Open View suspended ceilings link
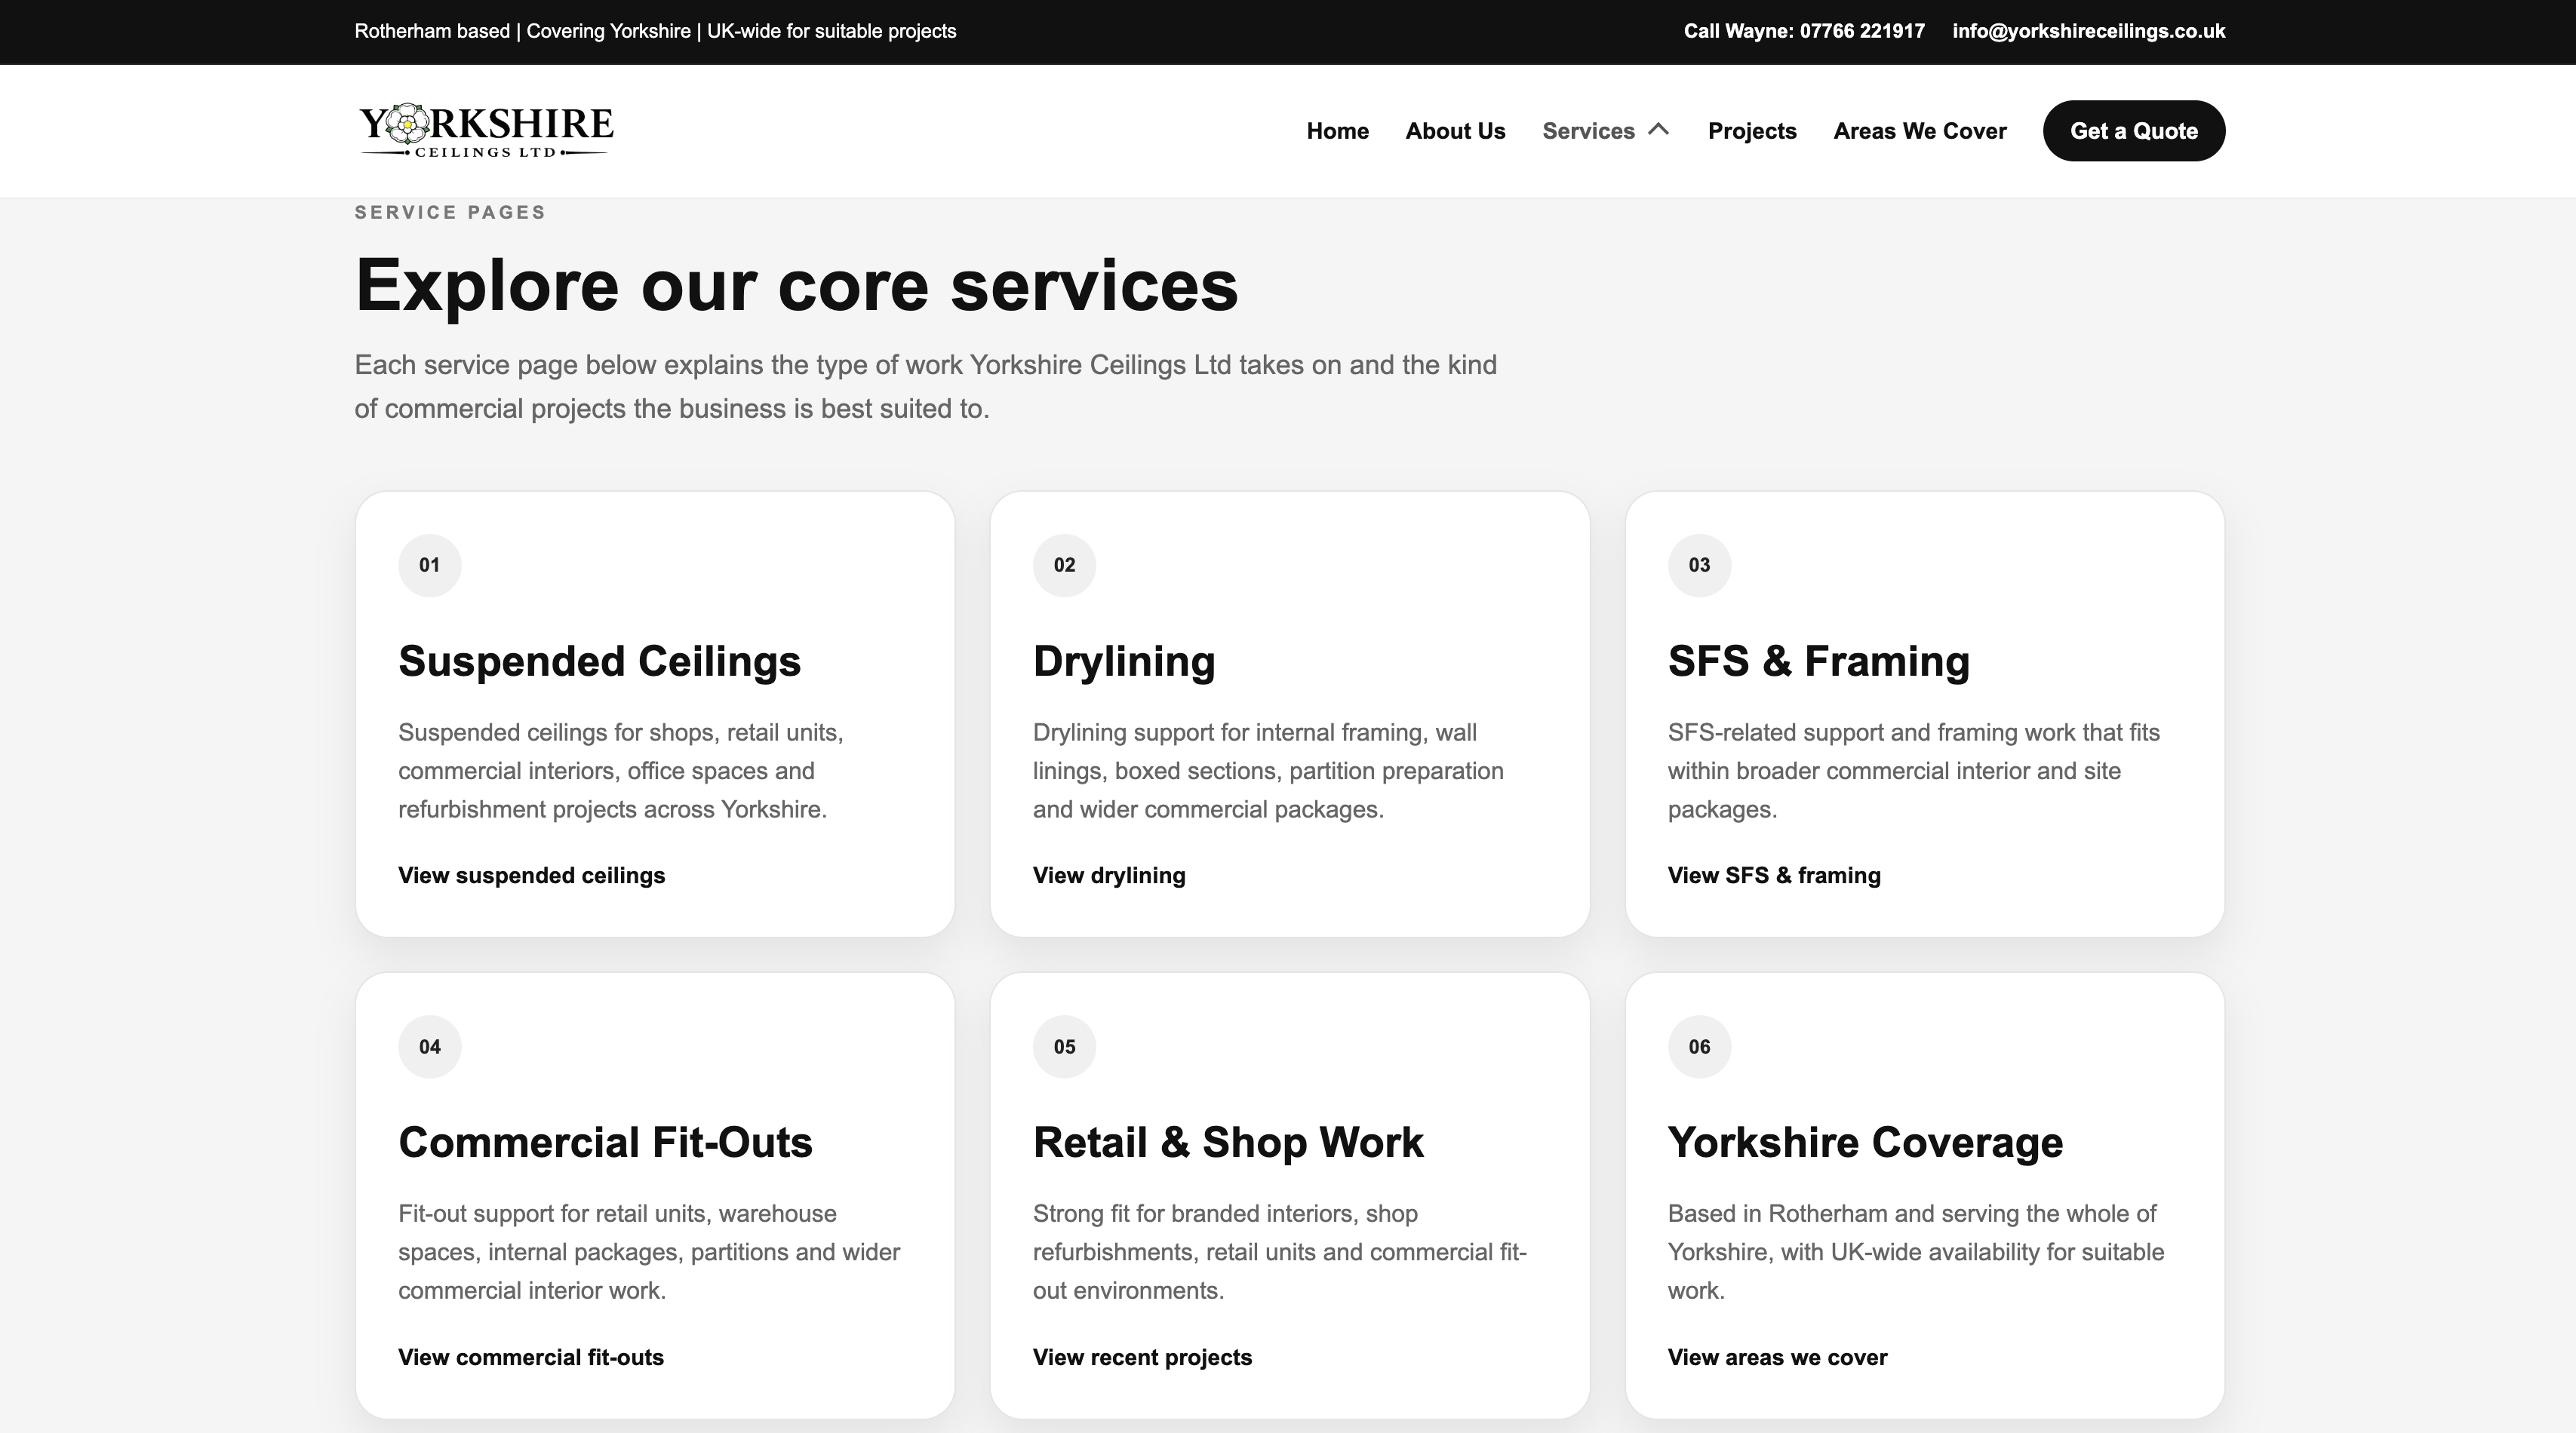The image size is (2576, 1433). click(531, 876)
